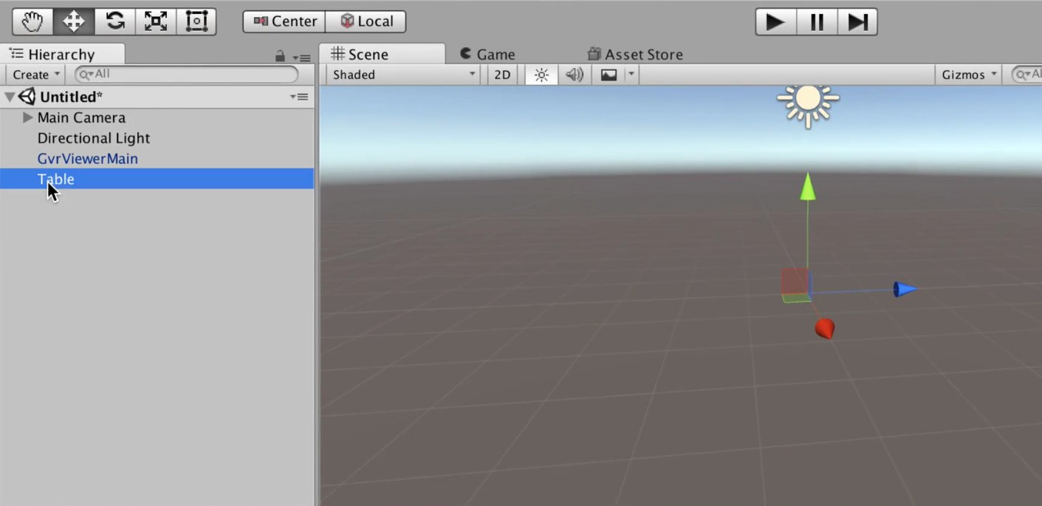This screenshot has width=1042, height=506.
Task: Toggle scene lighting with the sun icon
Action: click(541, 74)
